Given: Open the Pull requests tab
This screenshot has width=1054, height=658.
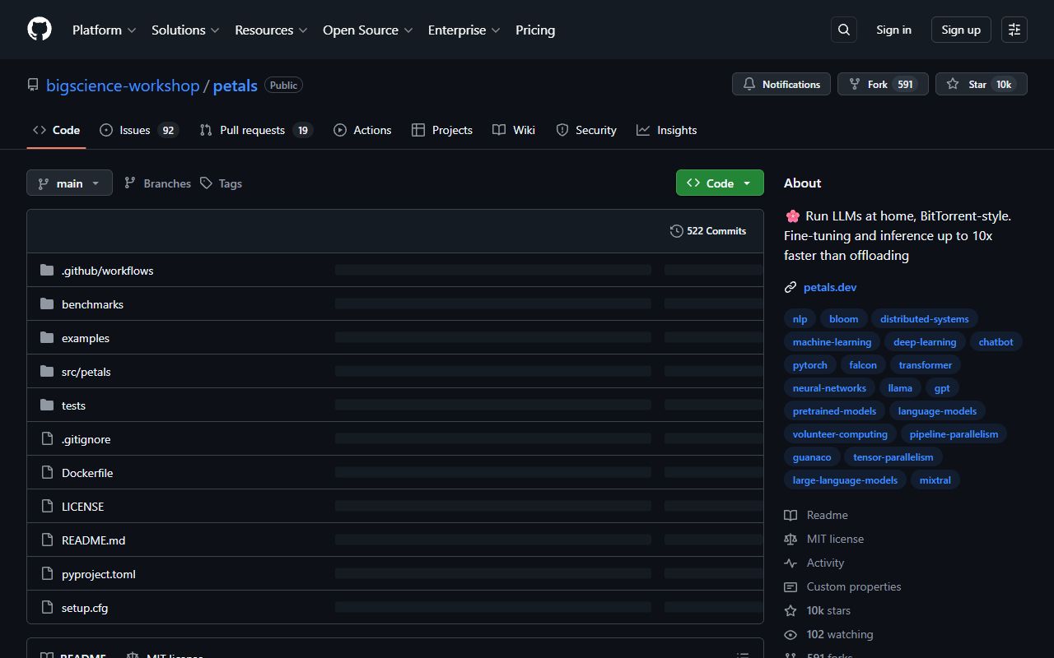Looking at the screenshot, I should tap(255, 130).
